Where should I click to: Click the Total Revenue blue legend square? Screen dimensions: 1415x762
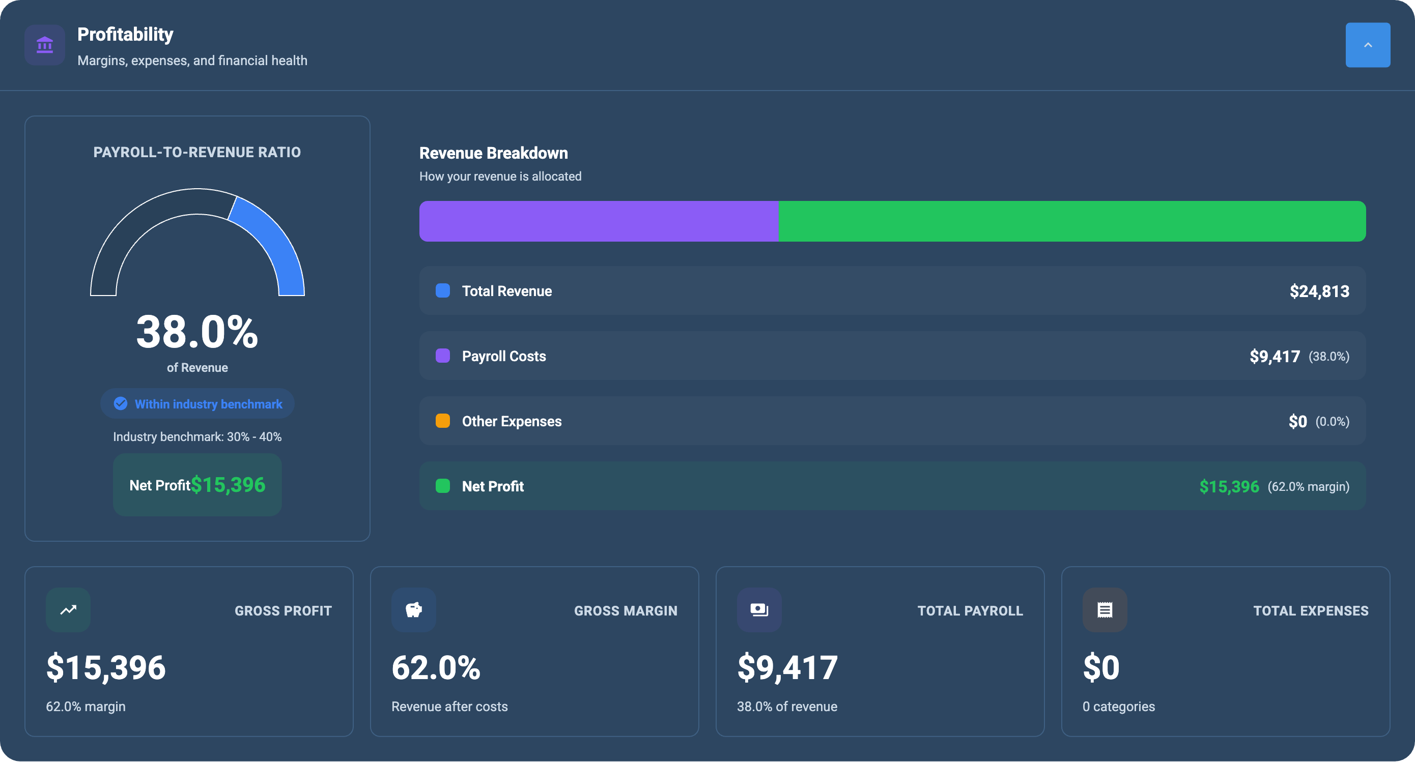(x=443, y=291)
